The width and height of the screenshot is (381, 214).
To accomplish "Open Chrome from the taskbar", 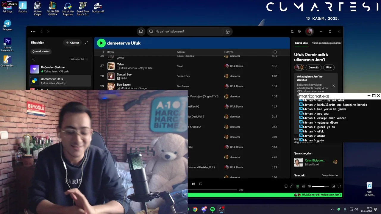I will pos(195,209).
